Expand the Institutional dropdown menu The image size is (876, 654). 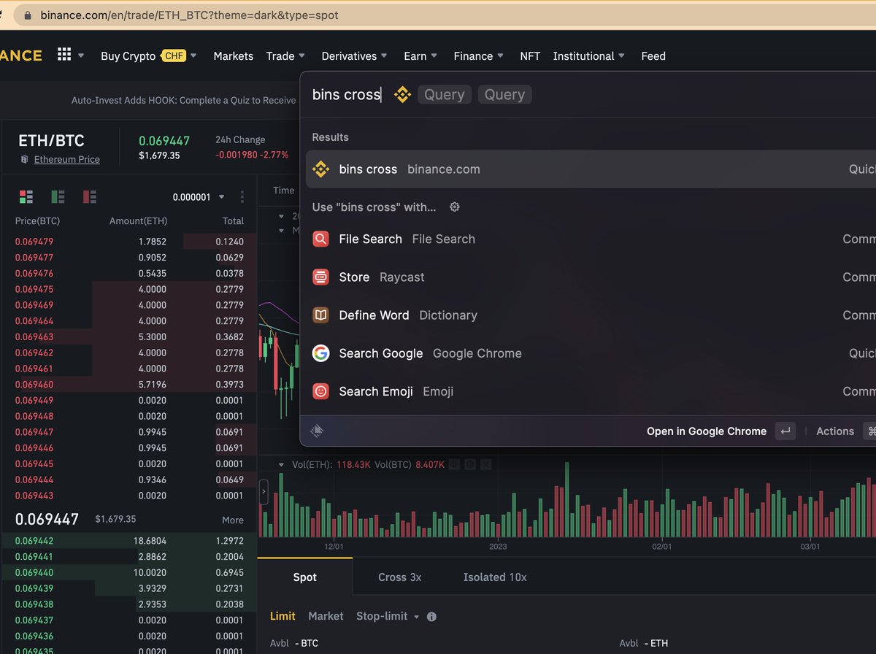[x=588, y=56]
